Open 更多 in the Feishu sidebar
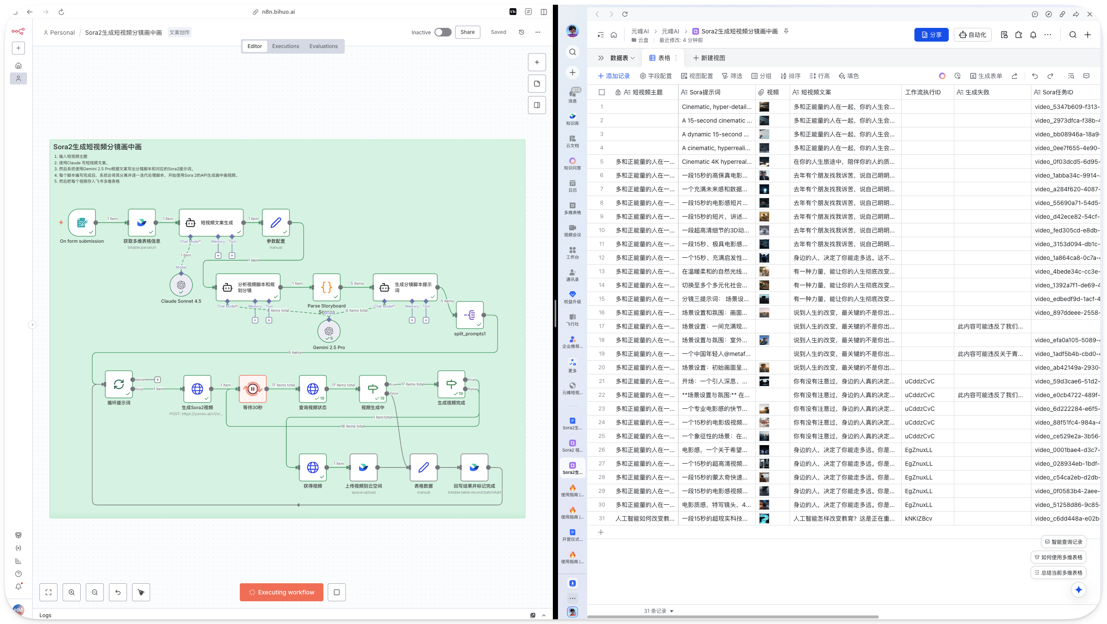This screenshot has height=624, width=1107. [573, 366]
